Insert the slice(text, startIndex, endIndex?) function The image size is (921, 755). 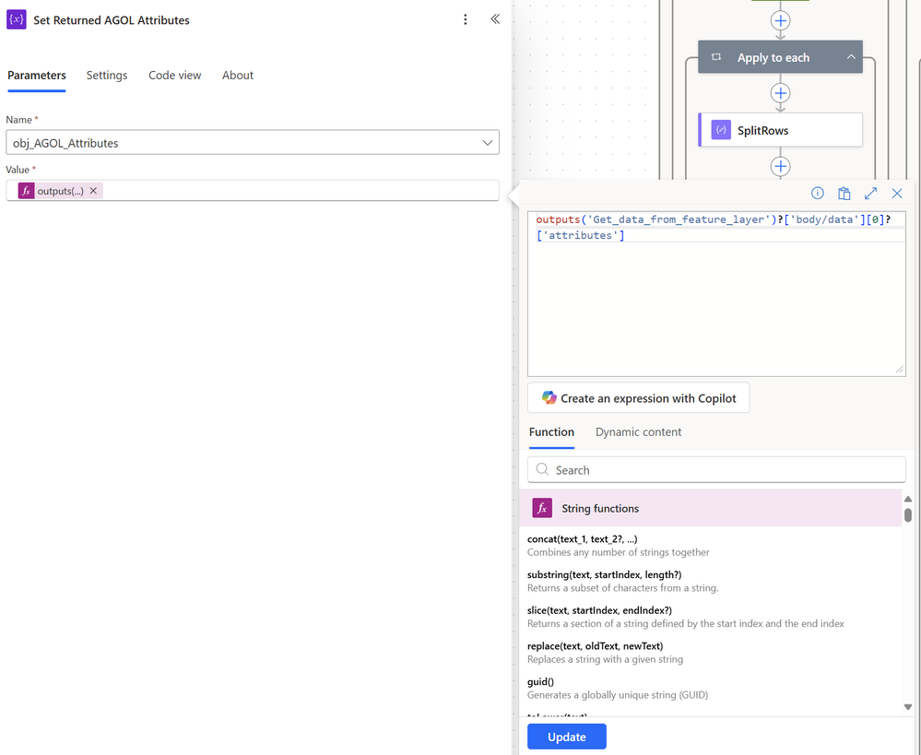tap(599, 610)
